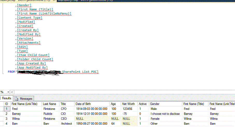
Task: Click the horizontal scrollbar left arrow
Action: (12, 92)
